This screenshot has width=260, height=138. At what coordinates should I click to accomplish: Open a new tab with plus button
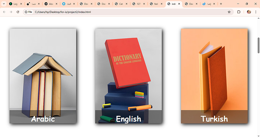[221, 4]
